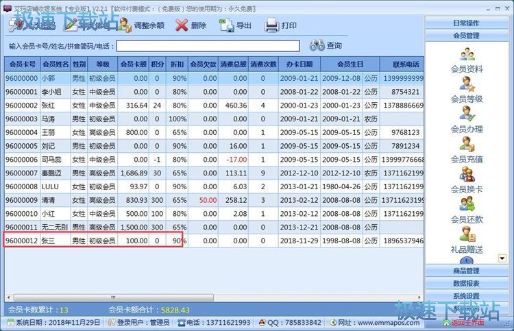Click the binoculars 查询 search icon
Screen dimensions: 514x331
coord(317,45)
